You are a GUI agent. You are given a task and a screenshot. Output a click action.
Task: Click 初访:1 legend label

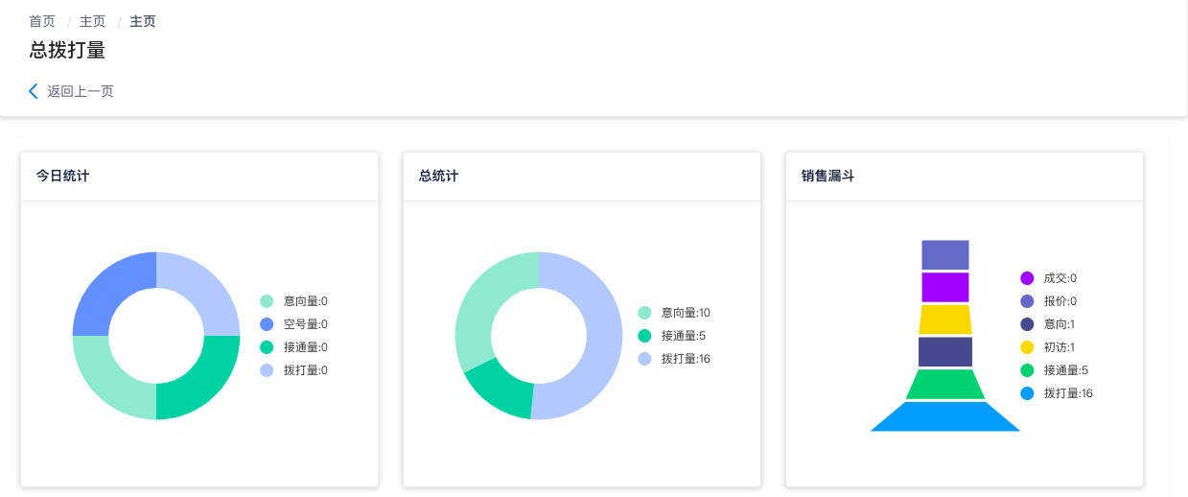pyautogui.click(x=1060, y=347)
